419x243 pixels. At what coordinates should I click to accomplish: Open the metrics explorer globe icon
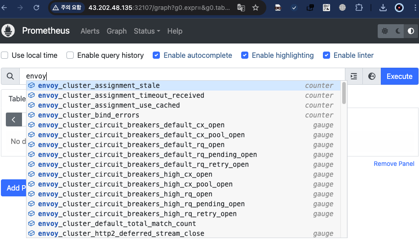372,76
